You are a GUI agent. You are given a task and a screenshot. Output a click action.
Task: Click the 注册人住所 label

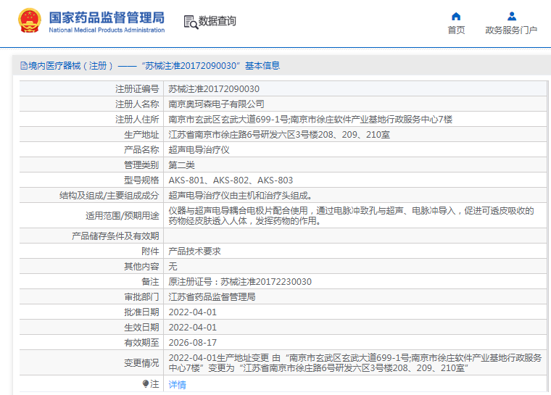point(137,120)
